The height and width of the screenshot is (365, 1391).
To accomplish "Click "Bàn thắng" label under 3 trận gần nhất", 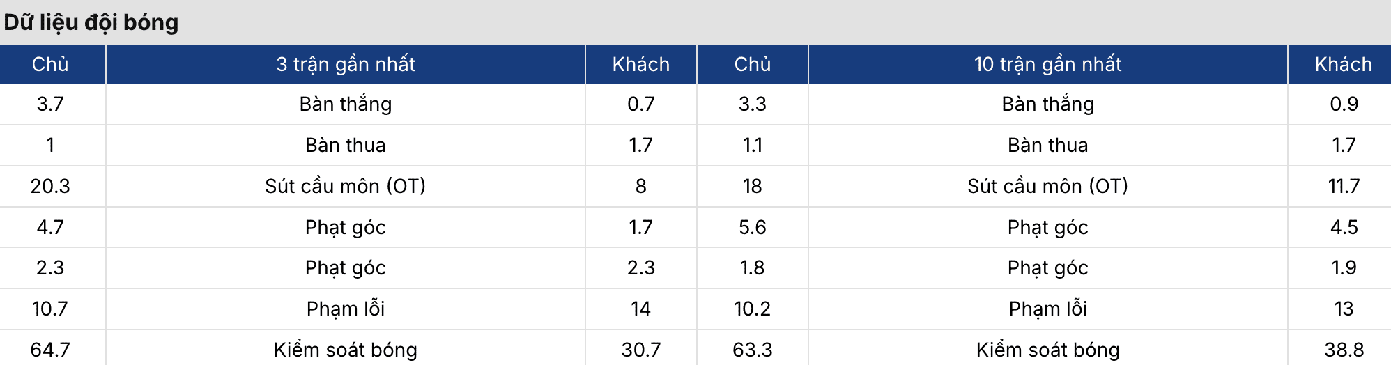I will coord(345,104).
